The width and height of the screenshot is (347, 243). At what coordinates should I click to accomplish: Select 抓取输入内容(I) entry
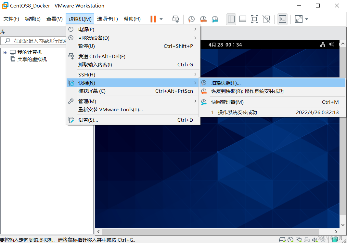tap(133, 65)
